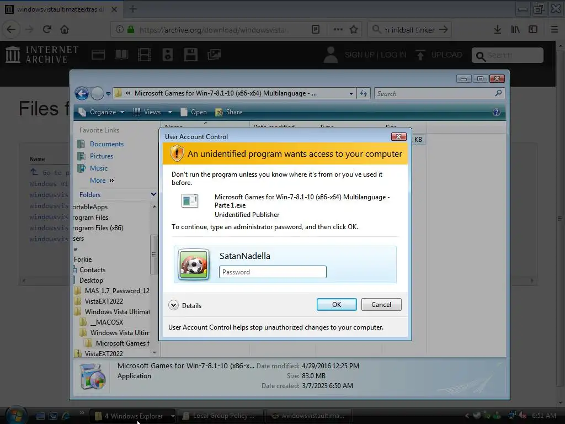Open a new Firefox tab
The width and height of the screenshot is (565, 424).
coord(133,9)
